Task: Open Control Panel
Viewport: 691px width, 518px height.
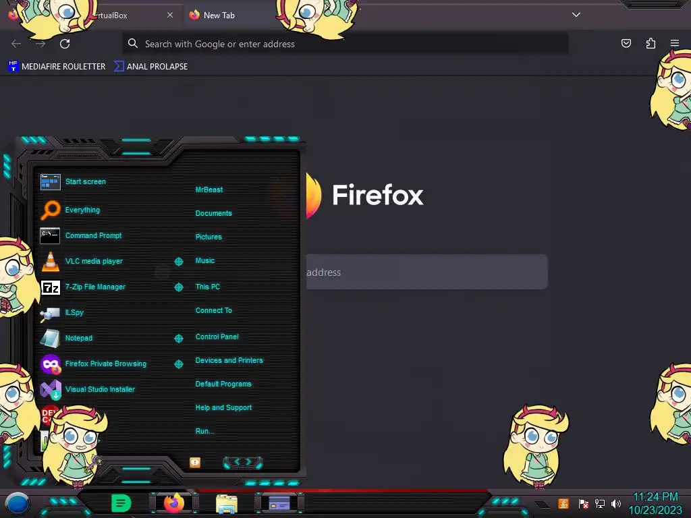Action: (217, 337)
